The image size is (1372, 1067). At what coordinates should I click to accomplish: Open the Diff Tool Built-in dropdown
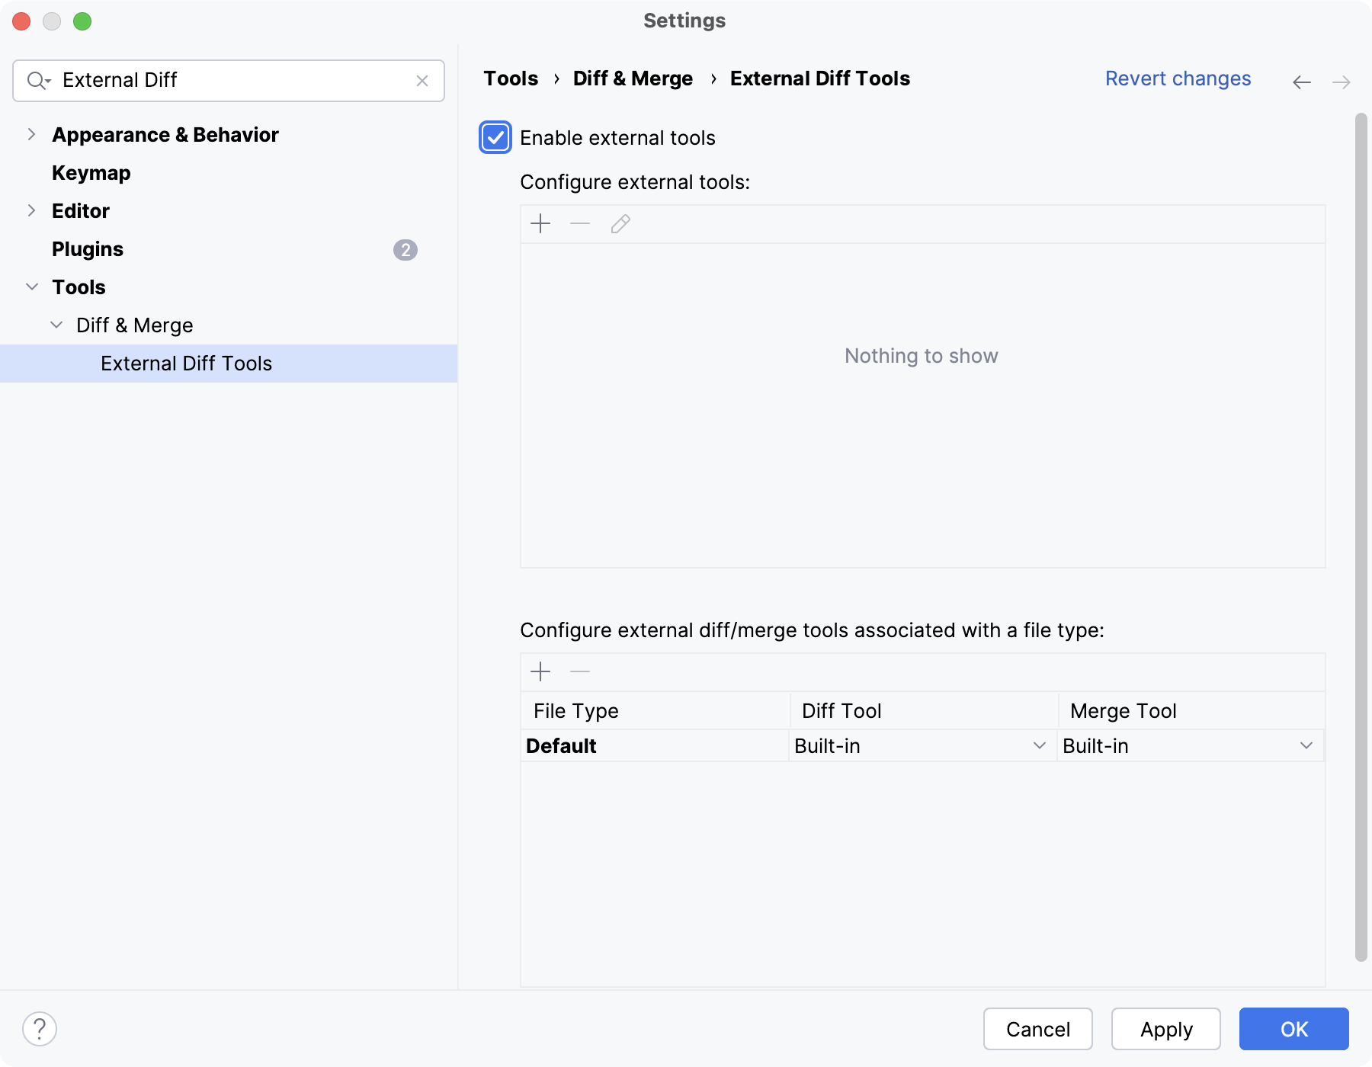1039,745
